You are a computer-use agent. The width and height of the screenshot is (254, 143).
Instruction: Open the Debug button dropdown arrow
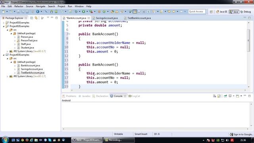(x=79, y=12)
